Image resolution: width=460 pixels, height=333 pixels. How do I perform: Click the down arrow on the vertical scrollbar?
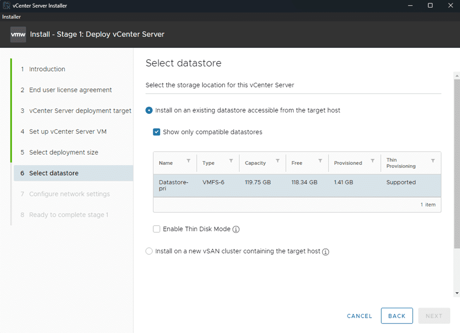tap(456, 292)
